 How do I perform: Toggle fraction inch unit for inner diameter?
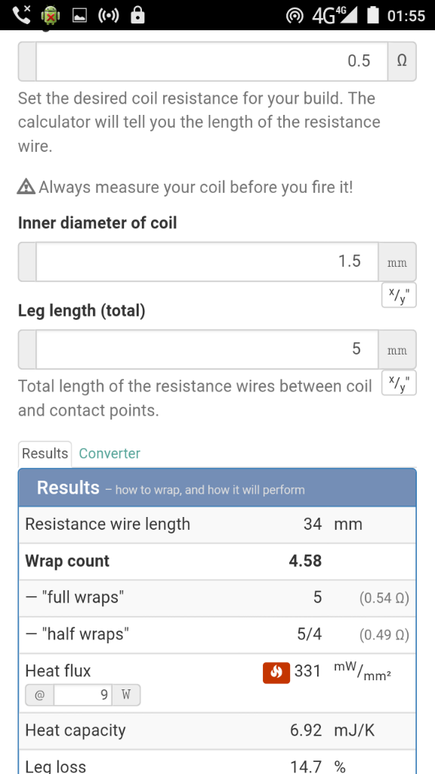click(x=399, y=296)
